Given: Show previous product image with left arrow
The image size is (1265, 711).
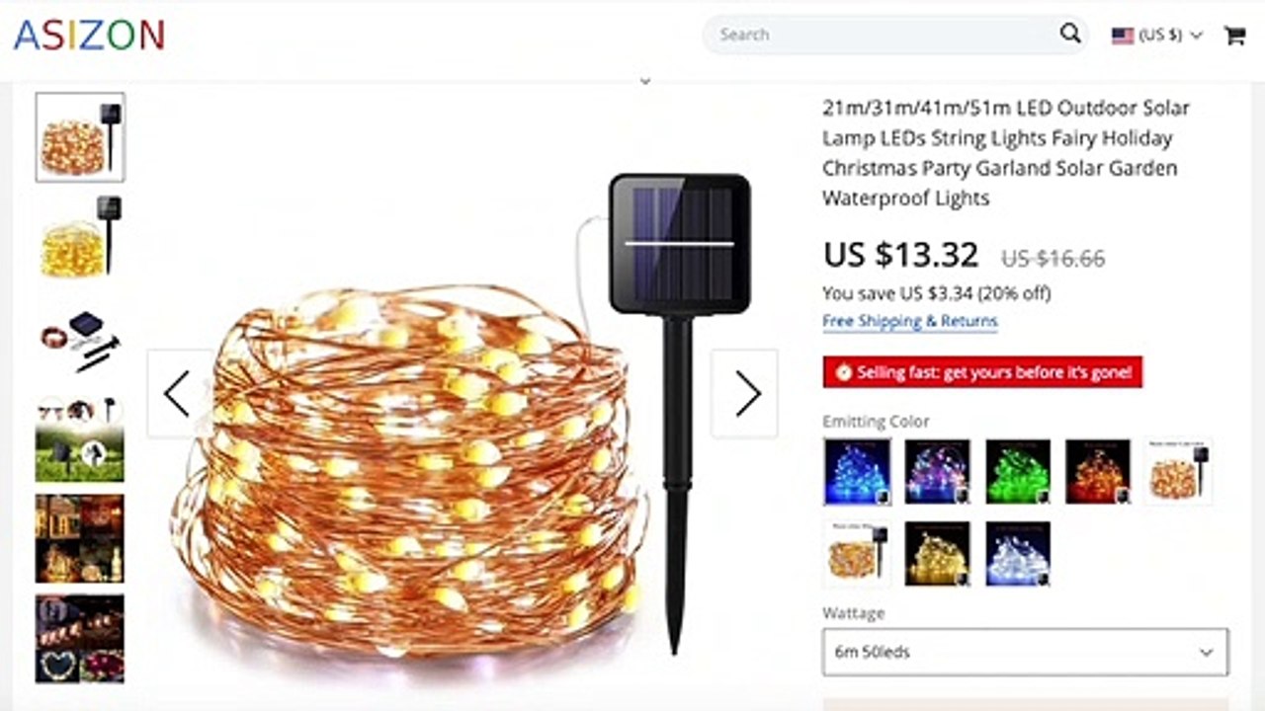Looking at the screenshot, I should click(x=179, y=393).
